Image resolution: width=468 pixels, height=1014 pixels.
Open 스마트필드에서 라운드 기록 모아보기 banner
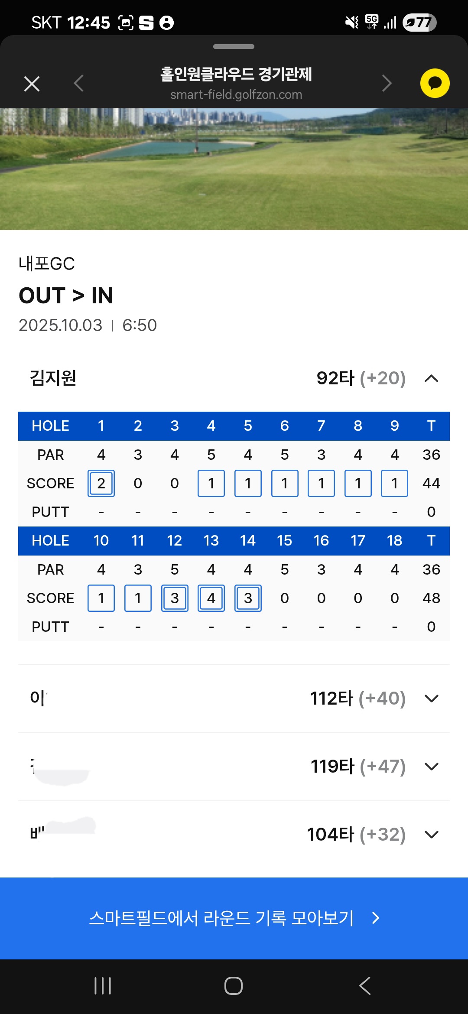(x=234, y=918)
